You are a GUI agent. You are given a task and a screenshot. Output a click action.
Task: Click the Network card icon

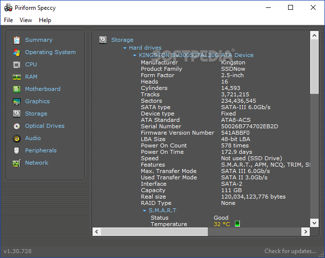click(x=17, y=163)
